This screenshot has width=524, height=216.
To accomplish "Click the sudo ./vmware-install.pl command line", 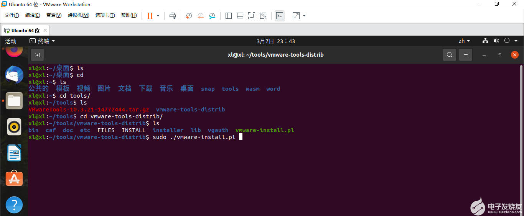I will point(194,137).
